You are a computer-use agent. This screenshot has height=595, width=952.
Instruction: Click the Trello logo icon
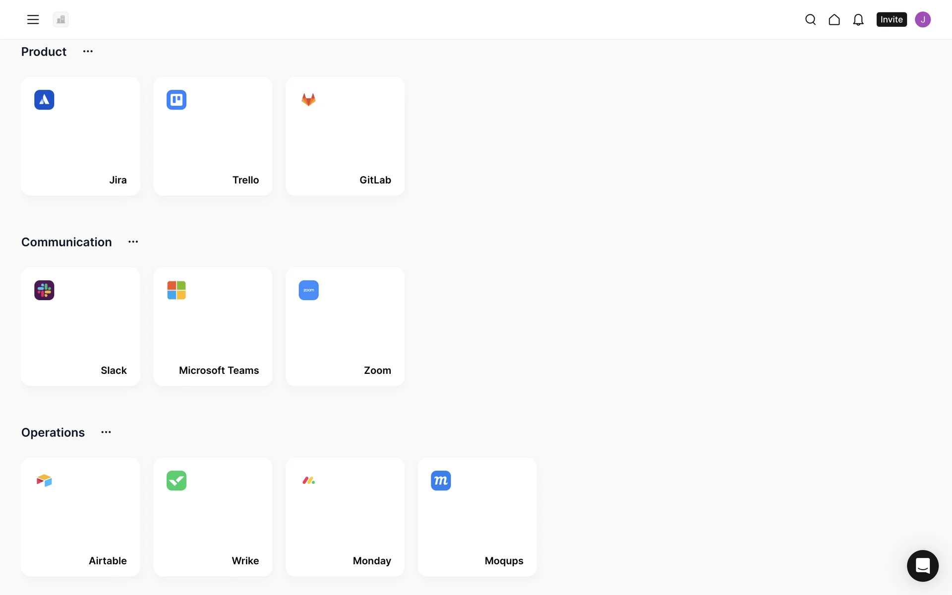point(177,100)
